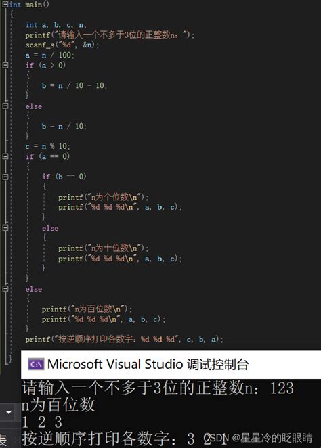Open the dropdown arrow at bottom left
Image resolution: width=321 pixels, height=448 pixels.
9,412
